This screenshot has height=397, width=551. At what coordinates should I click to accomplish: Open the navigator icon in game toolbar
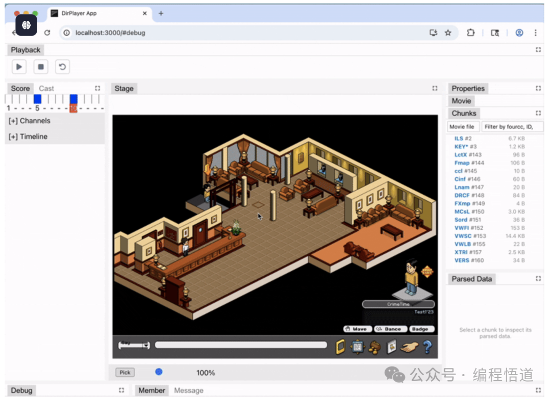358,347
